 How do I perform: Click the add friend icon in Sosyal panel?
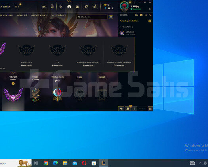pyautogui.click(x=137, y=15)
